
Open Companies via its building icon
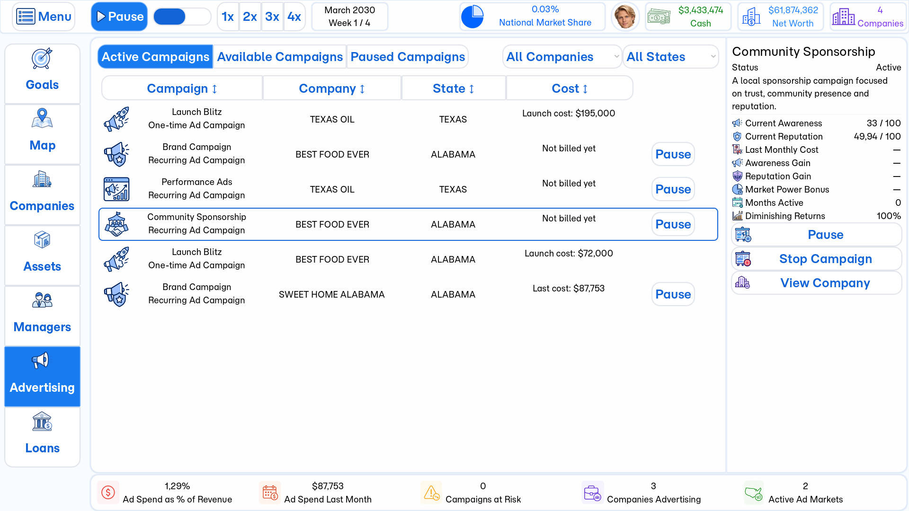(42, 179)
